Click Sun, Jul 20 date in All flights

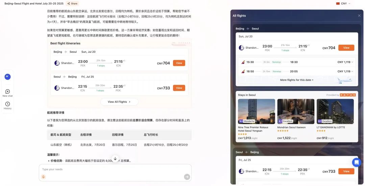pyautogui.click(x=246, y=37)
